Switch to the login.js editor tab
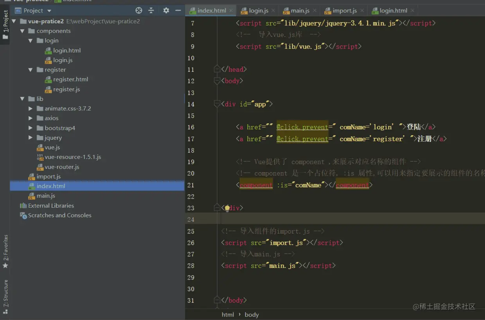This screenshot has width=485, height=320. [259, 11]
